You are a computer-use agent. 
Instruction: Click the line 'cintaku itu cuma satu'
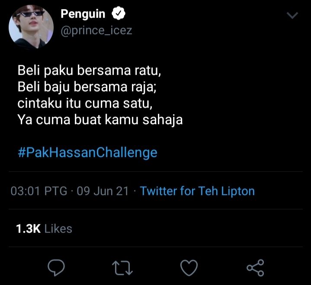tap(85, 103)
